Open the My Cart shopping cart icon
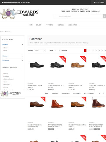The height and width of the screenshot is (142, 106). [94, 2]
